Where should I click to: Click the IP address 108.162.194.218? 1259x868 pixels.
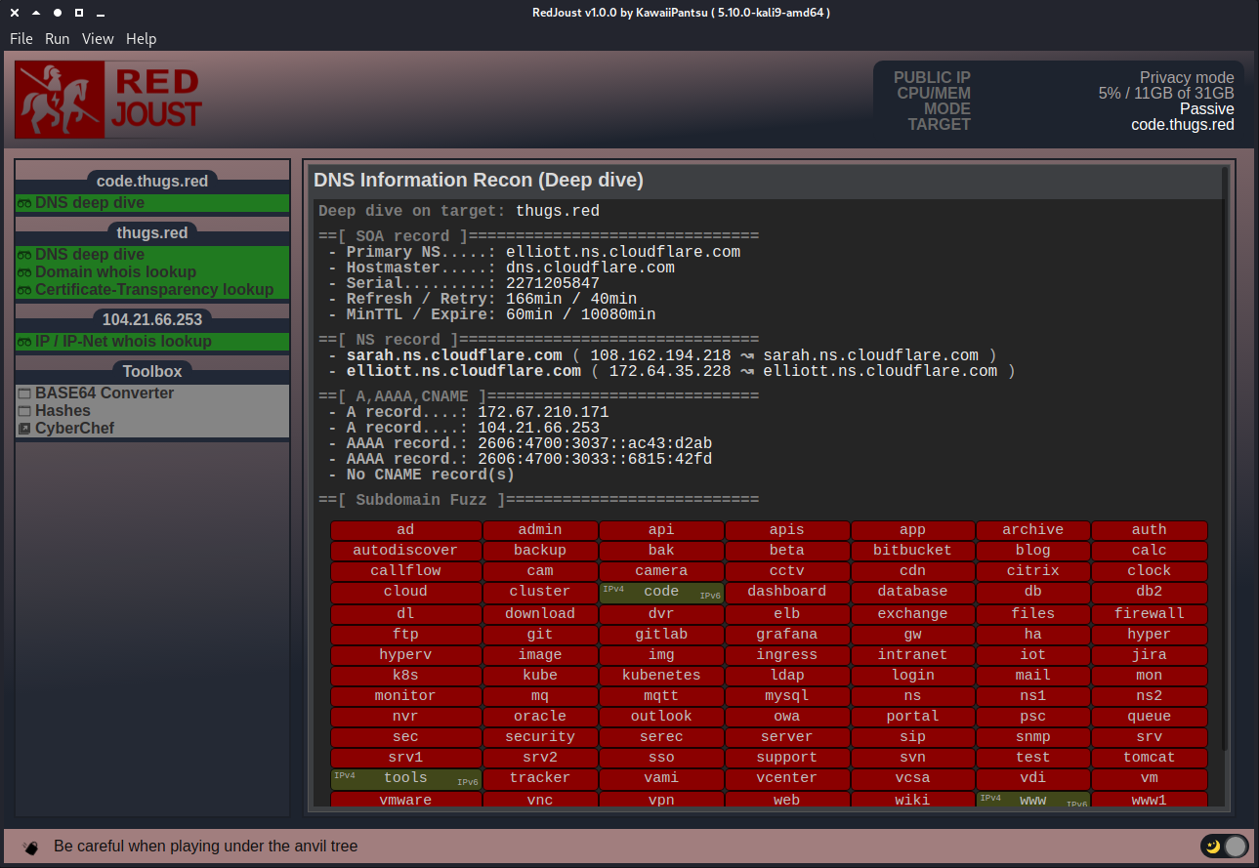pyautogui.click(x=660, y=355)
